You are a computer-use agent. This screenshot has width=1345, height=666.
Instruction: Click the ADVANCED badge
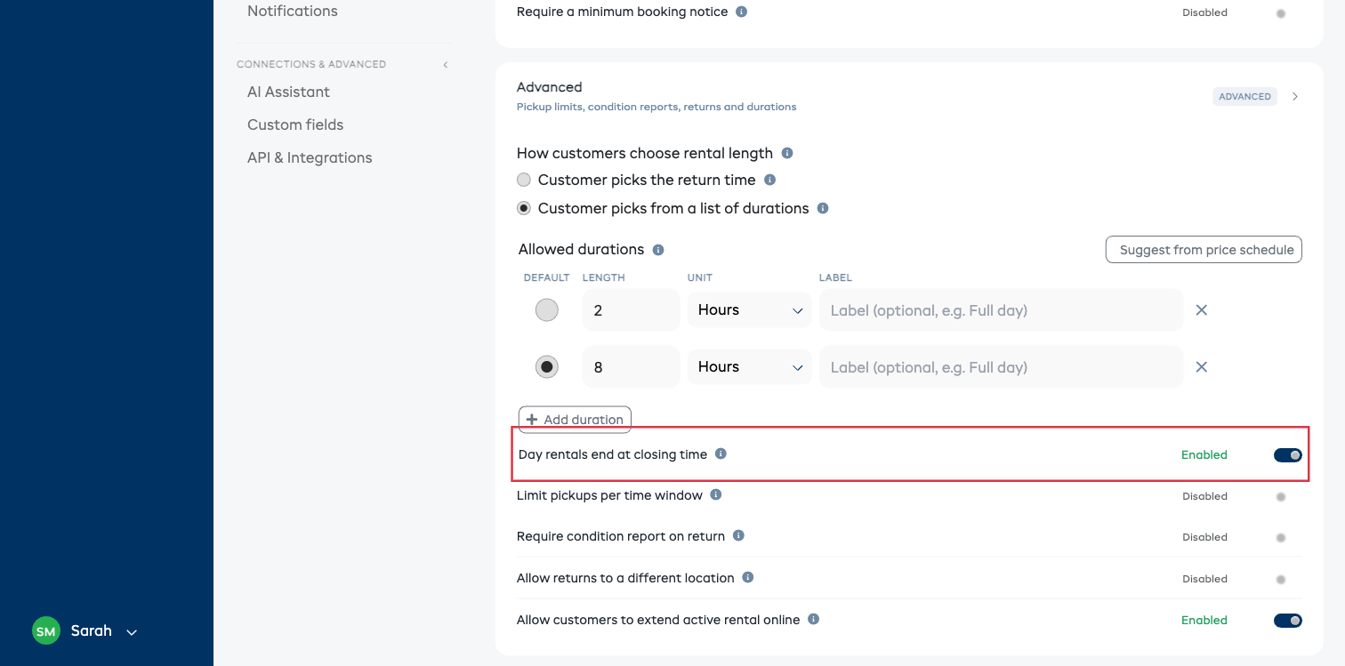click(x=1245, y=96)
